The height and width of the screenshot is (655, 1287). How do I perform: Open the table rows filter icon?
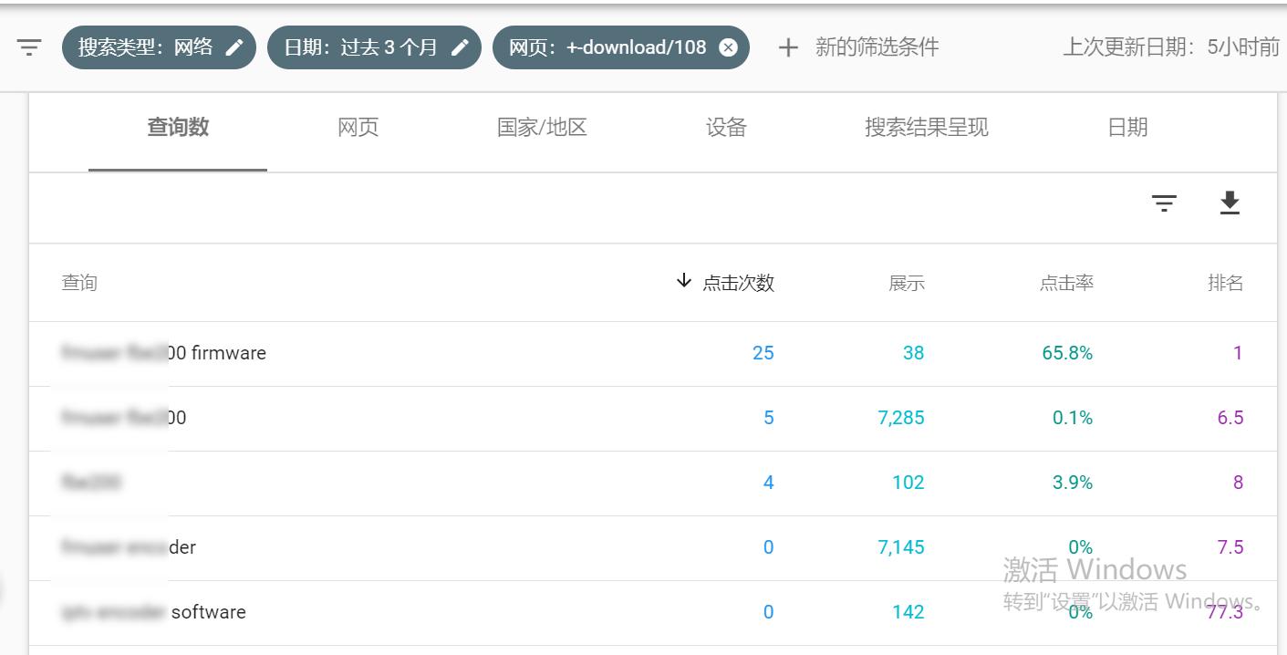point(1164,203)
